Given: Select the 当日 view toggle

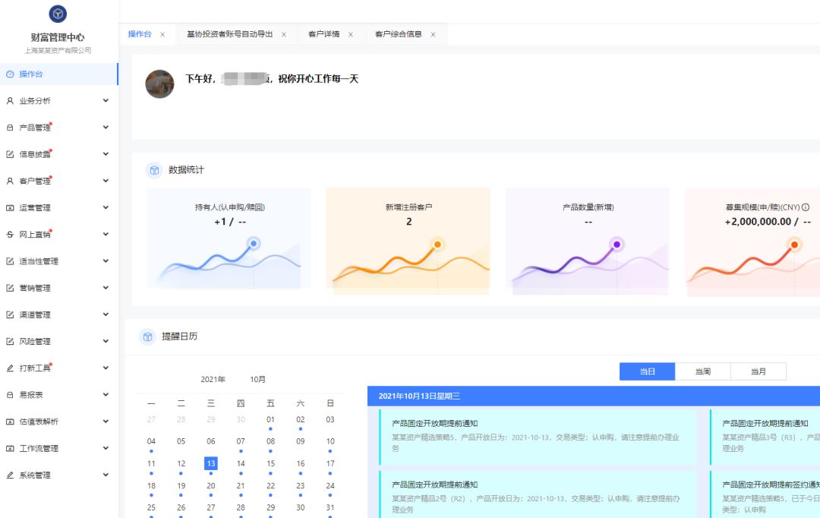Looking at the screenshot, I should tap(647, 371).
